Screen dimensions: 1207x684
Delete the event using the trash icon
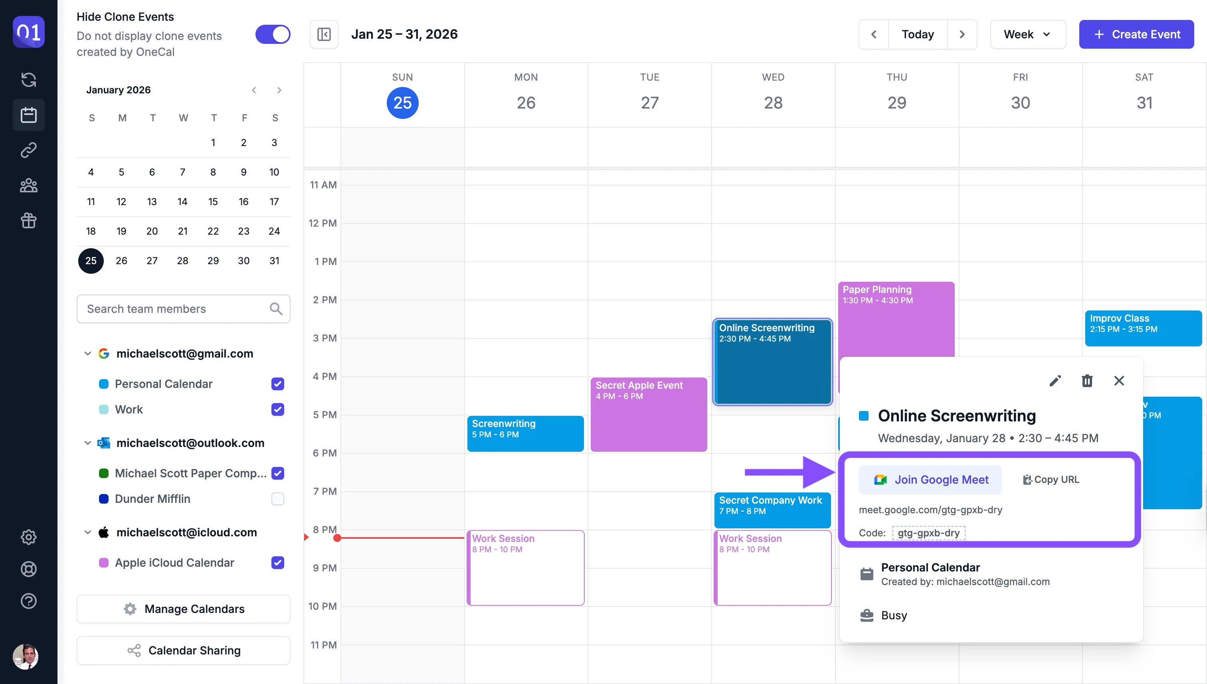[1087, 381]
